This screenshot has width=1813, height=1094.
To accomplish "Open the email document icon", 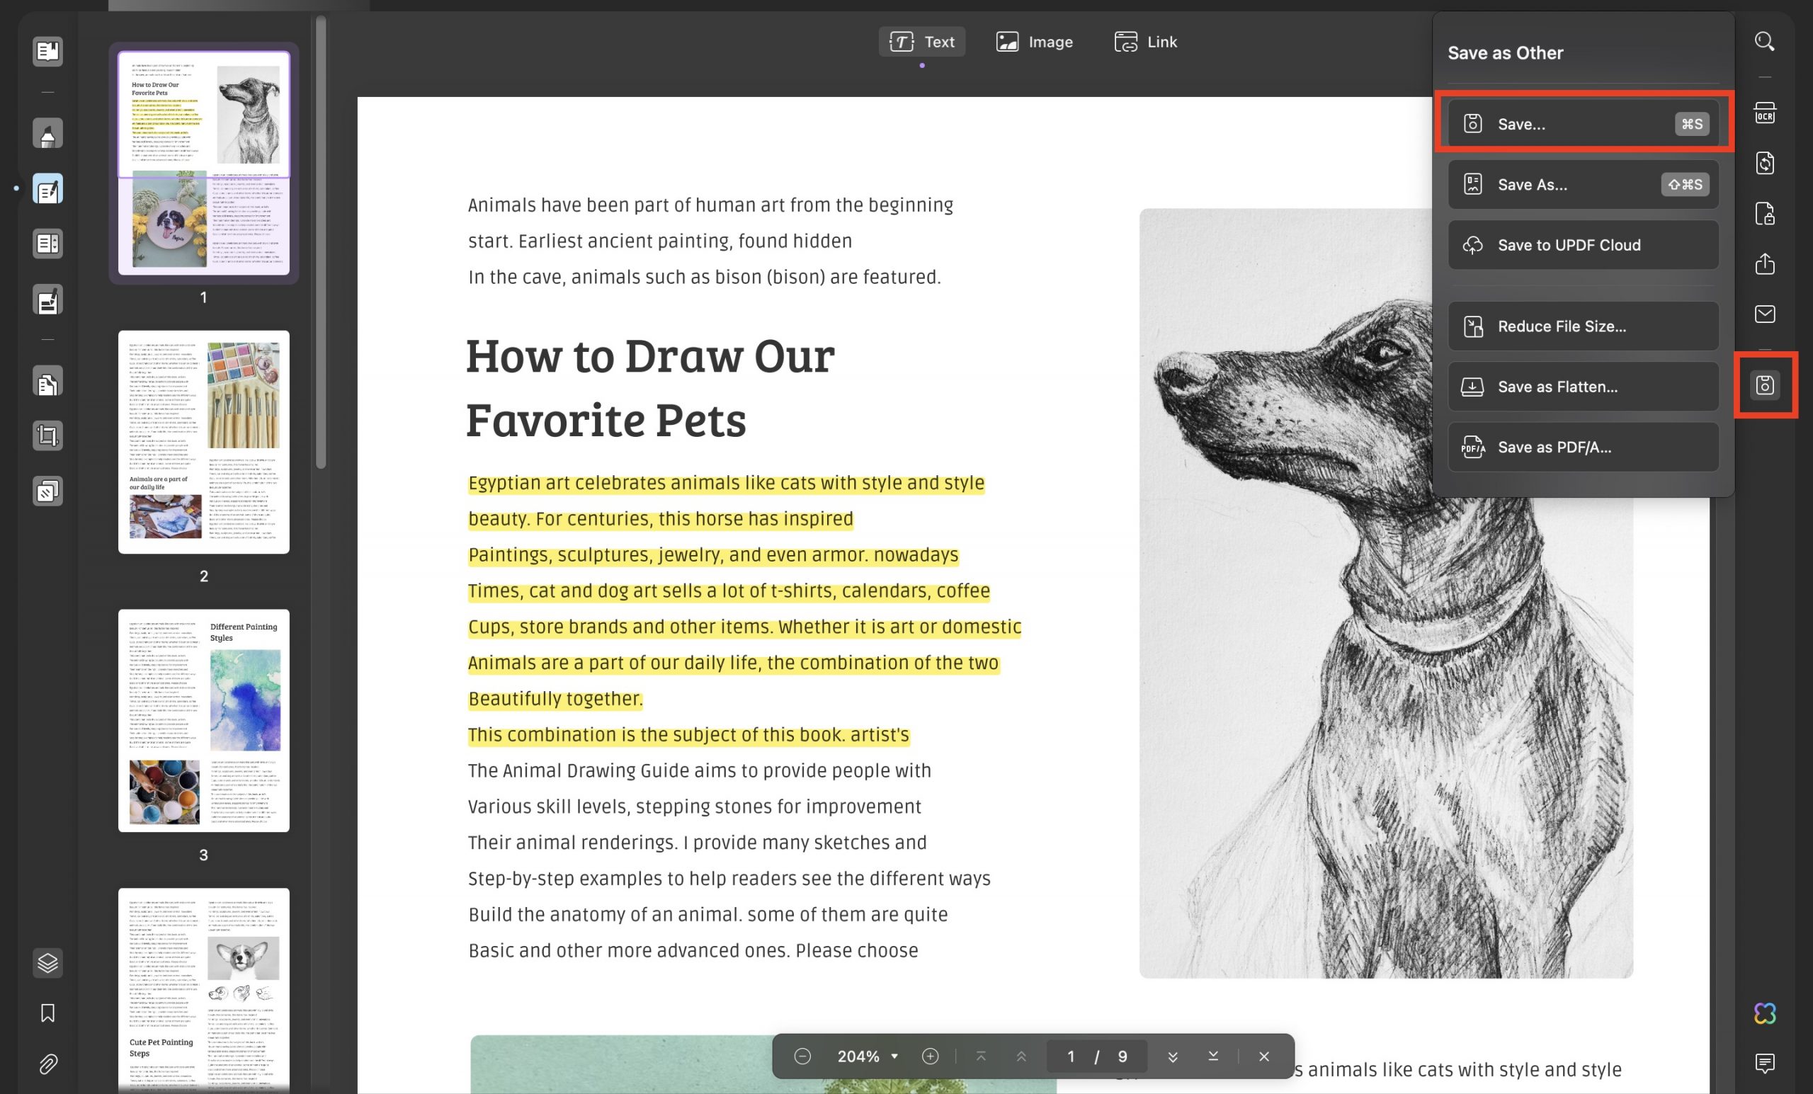I will (1763, 314).
